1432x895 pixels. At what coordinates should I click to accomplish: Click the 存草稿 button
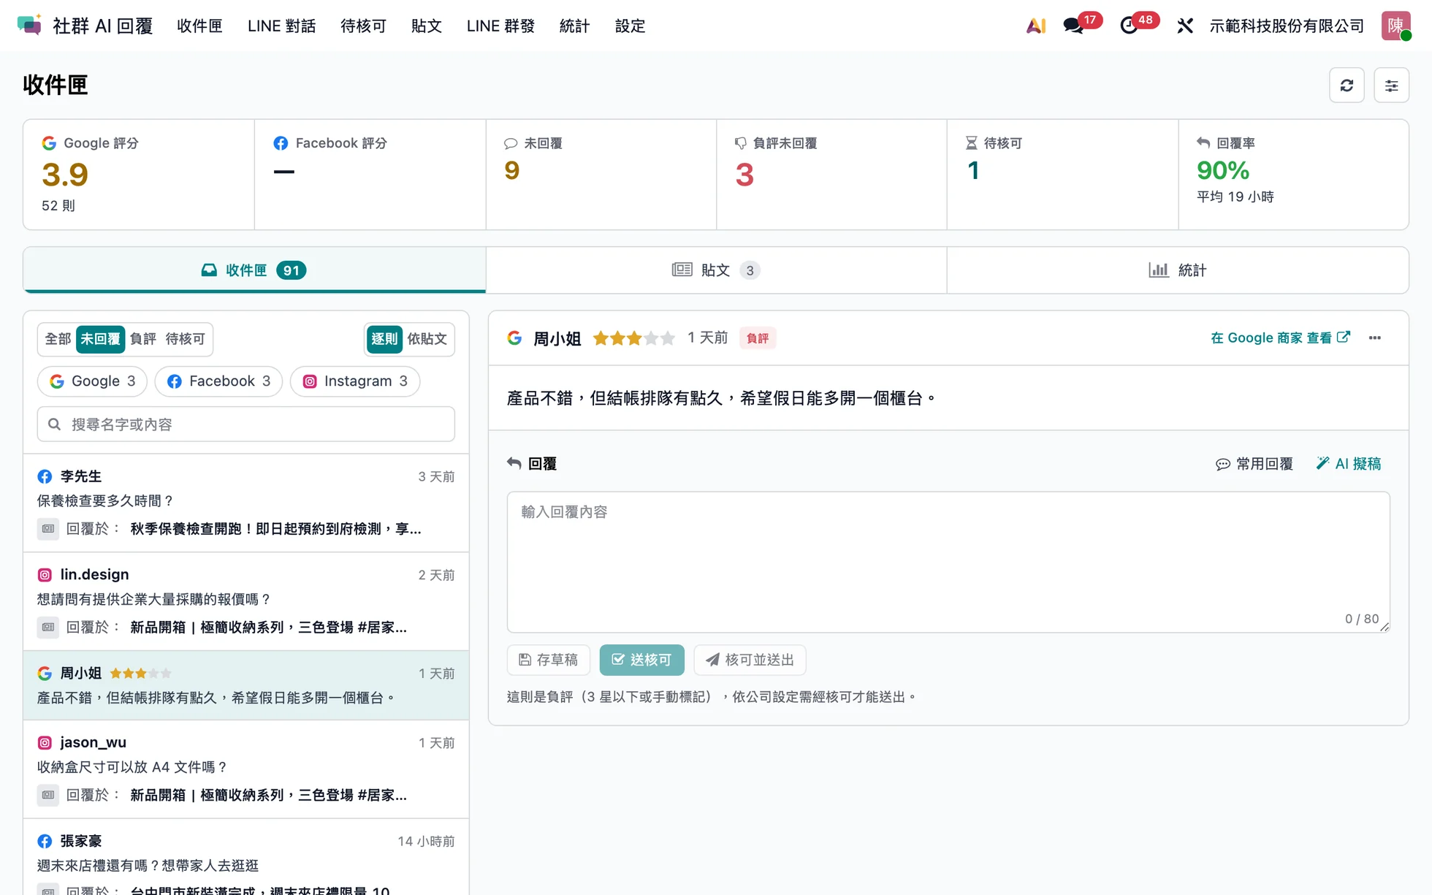(x=549, y=660)
